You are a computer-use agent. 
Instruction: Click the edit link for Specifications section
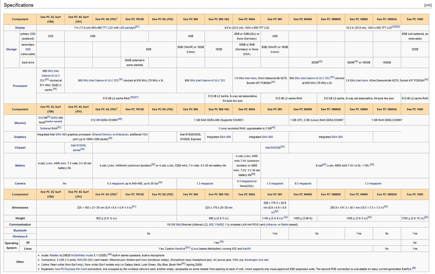coord(428,5)
